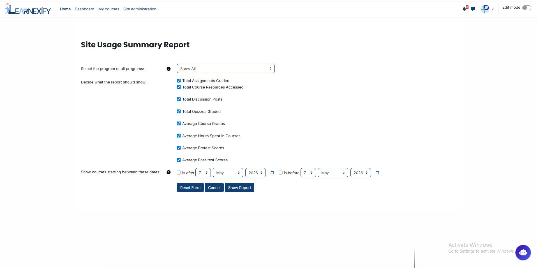Click the Learnexify logo
This screenshot has height=268, width=538.
coord(28,9)
